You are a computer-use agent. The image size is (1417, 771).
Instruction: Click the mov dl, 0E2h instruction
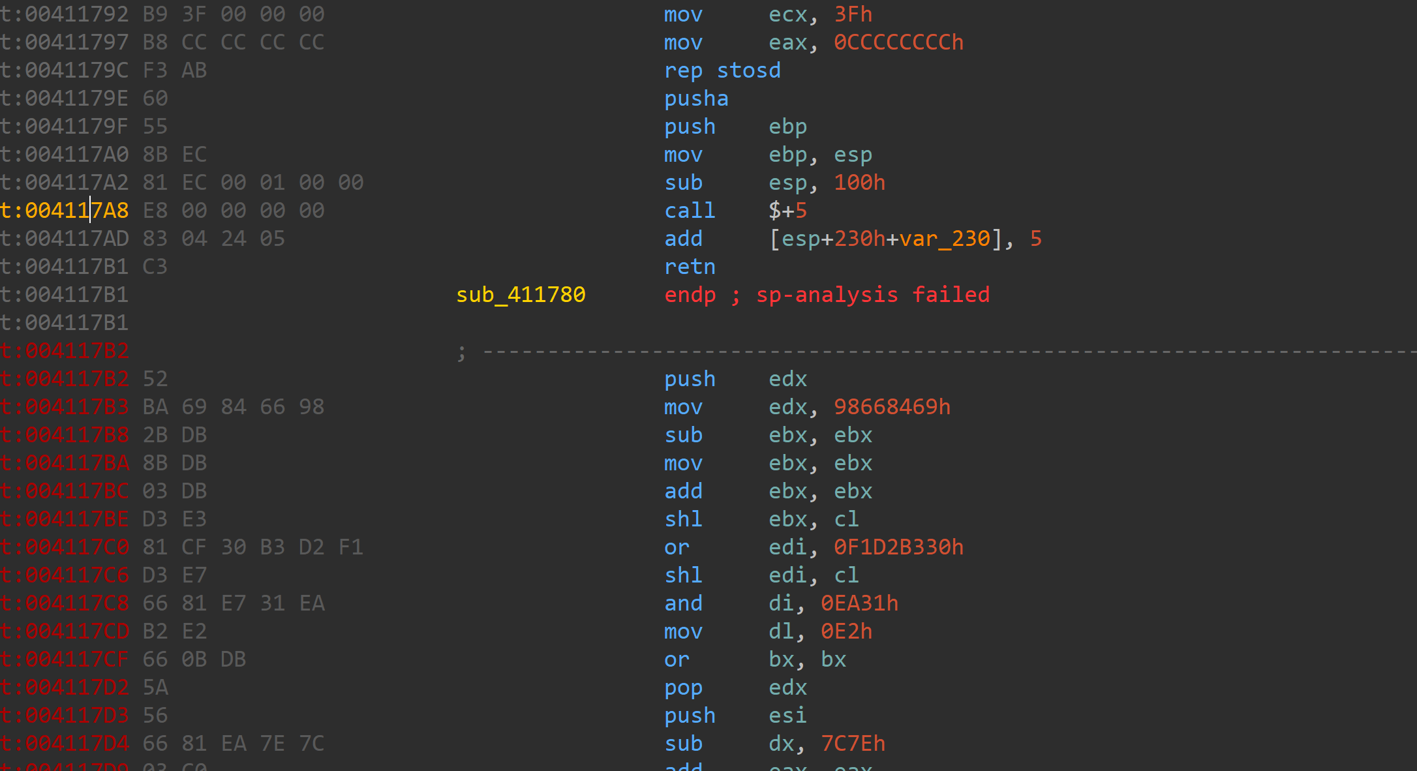coord(683,631)
